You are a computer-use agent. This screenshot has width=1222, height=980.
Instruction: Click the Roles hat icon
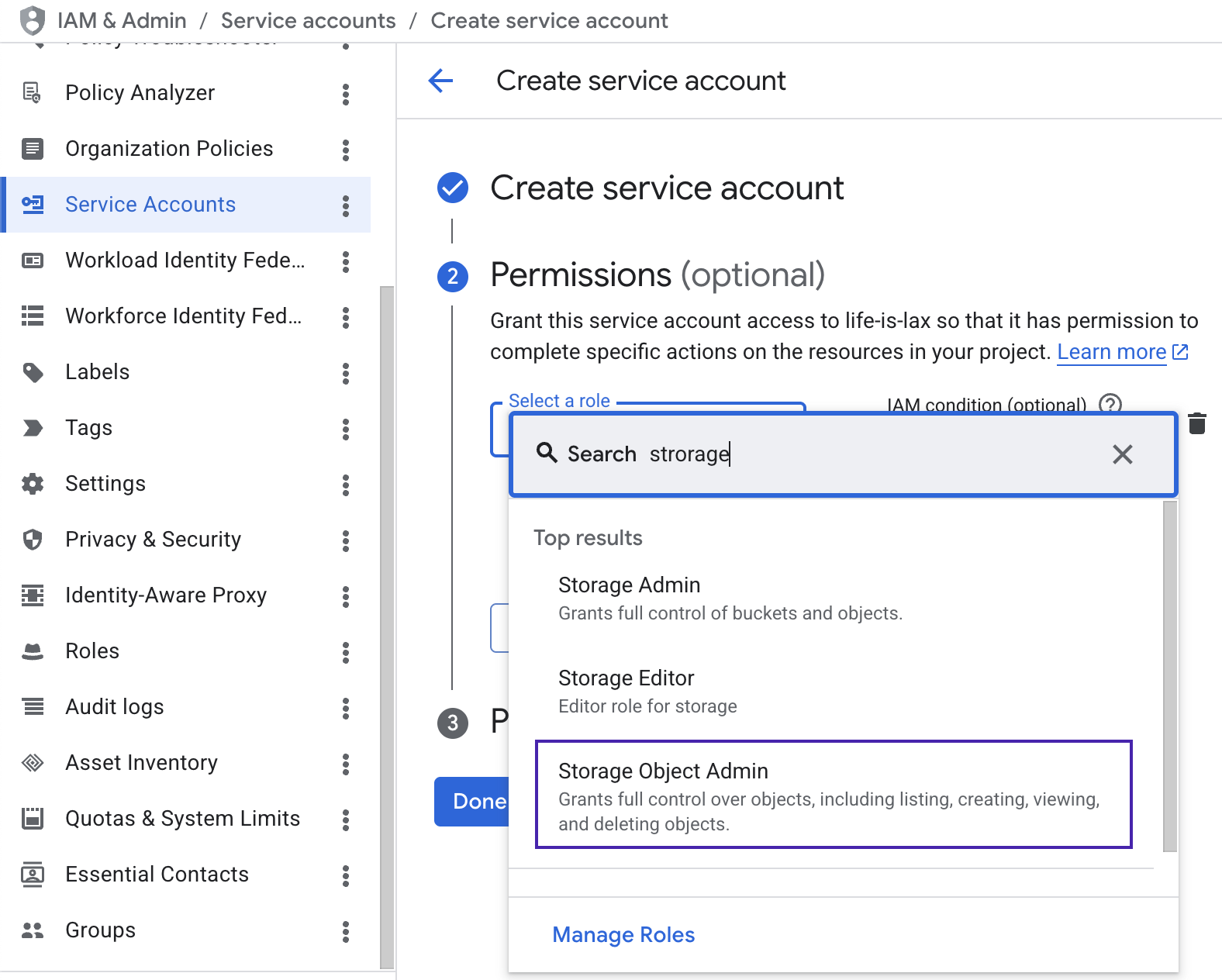33,651
